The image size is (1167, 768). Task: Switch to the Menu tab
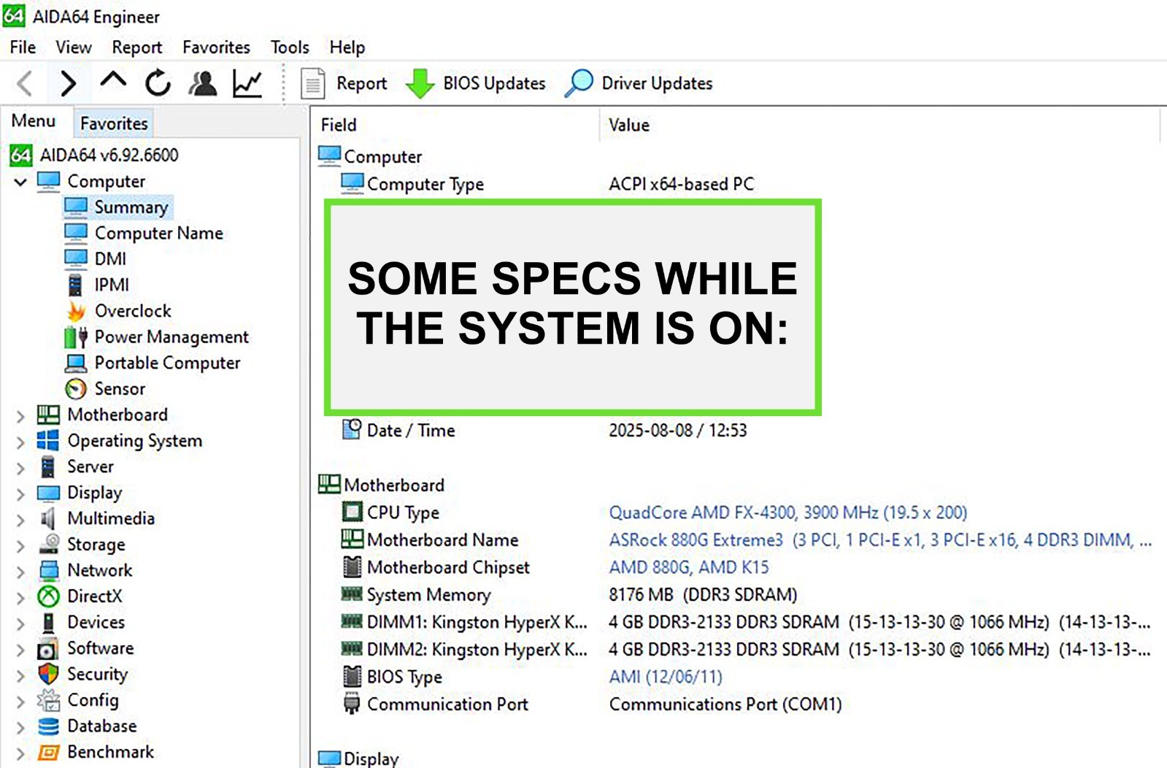point(34,121)
